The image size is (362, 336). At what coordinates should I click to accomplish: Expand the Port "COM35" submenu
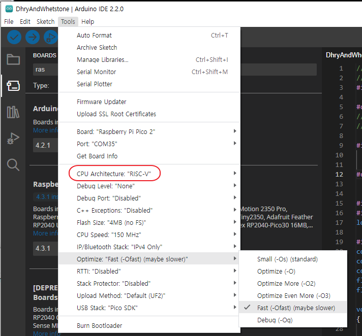149,144
